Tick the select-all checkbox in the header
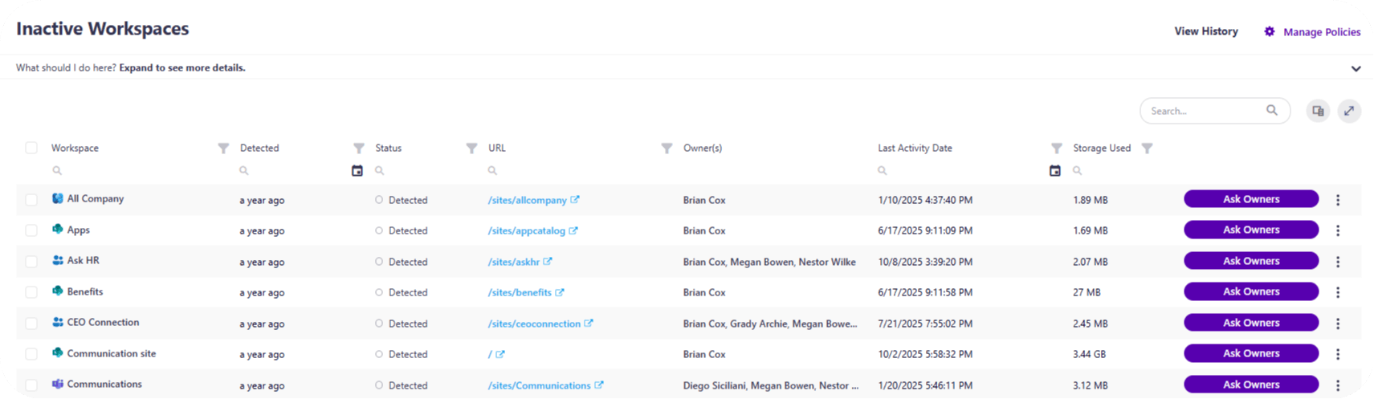Image resolution: width=1374 pixels, height=399 pixels. (x=31, y=149)
